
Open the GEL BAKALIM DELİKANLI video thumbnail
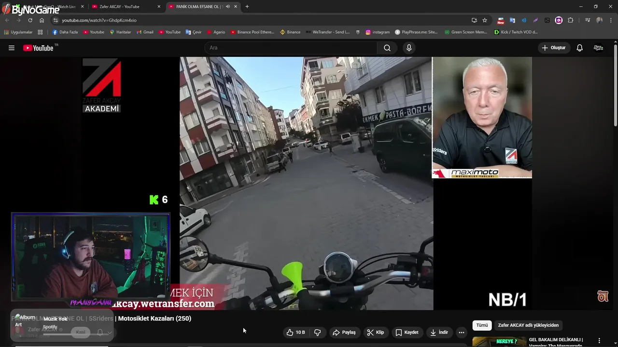pos(499,342)
